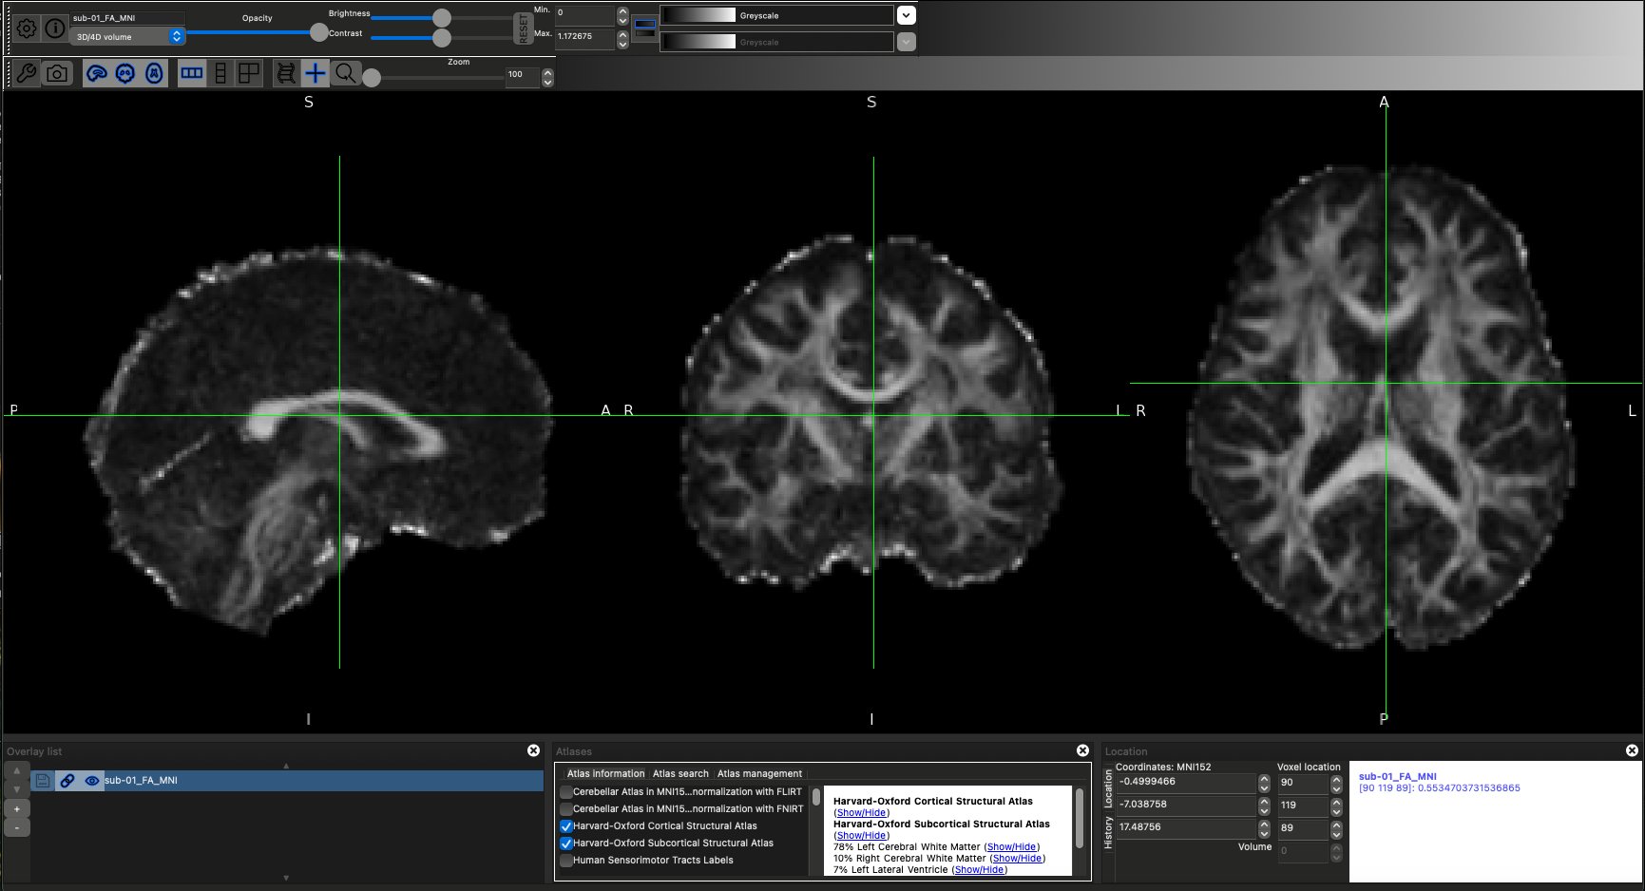Enable Human Sensorimotor Tracts Labels checkbox
This screenshot has height=891, width=1645.
click(x=566, y=861)
